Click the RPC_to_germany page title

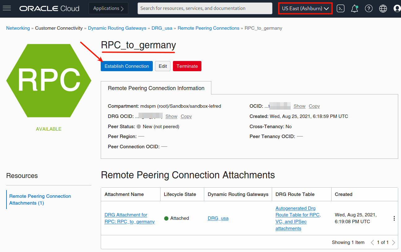(139, 45)
